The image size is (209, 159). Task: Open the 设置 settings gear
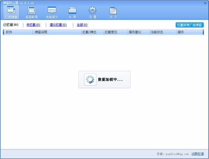[x=93, y=12]
